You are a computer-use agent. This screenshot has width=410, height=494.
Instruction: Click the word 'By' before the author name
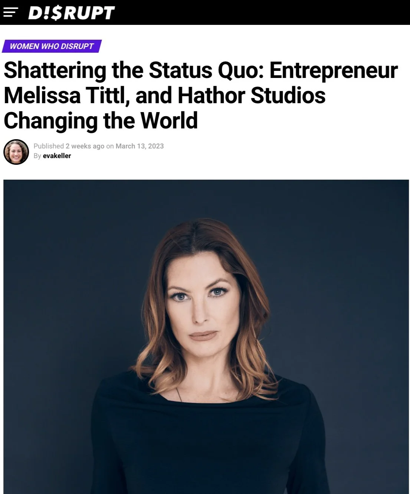[x=37, y=156]
